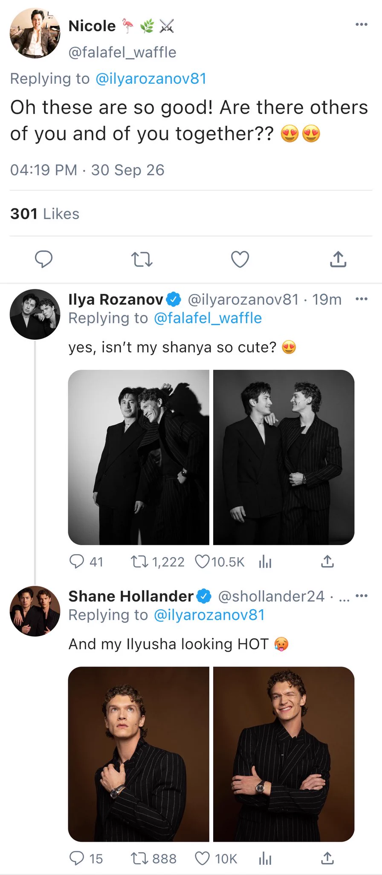Like Shane's reply with 10K likes
This screenshot has width=382, height=875.
[x=216, y=858]
